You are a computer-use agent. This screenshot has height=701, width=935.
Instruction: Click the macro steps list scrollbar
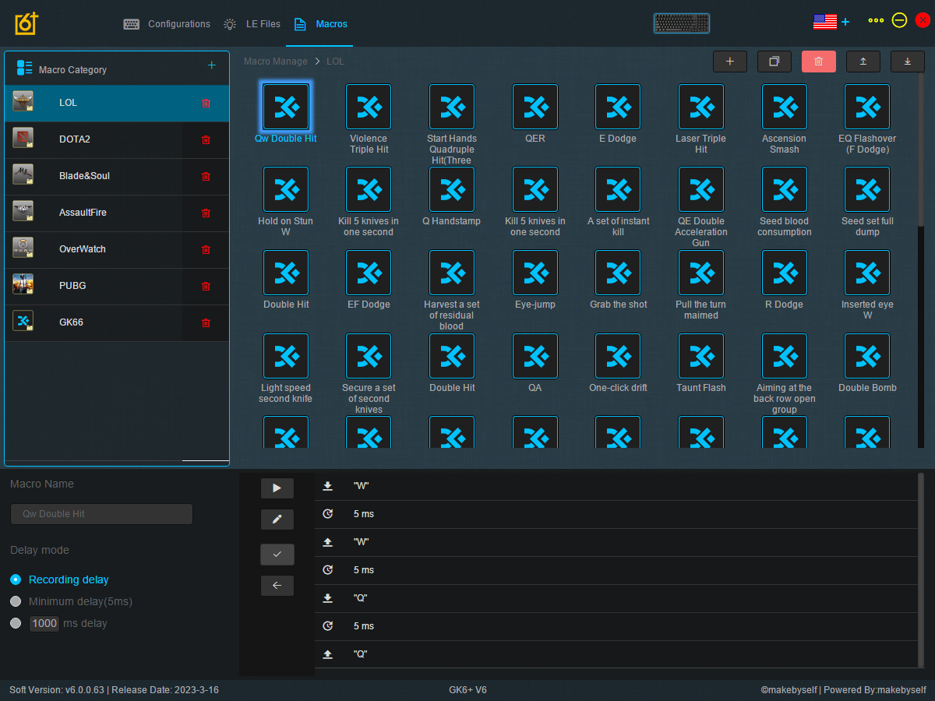(x=920, y=569)
